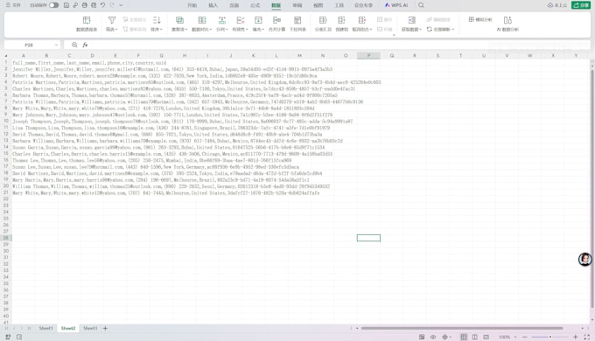Viewport: 595px width, 341px height.
Task: Switch to the 页面 (Page) ribbon tab
Action: pyautogui.click(x=234, y=5)
